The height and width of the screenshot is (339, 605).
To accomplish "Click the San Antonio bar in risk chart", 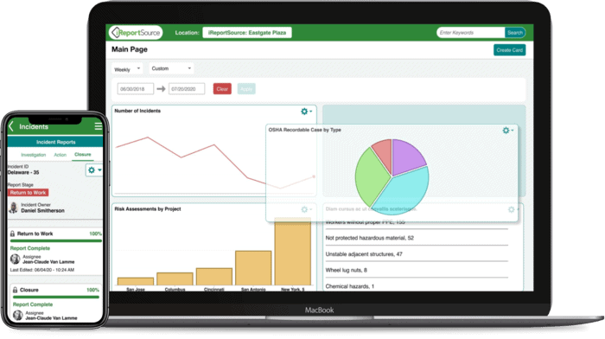I will pos(253,268).
